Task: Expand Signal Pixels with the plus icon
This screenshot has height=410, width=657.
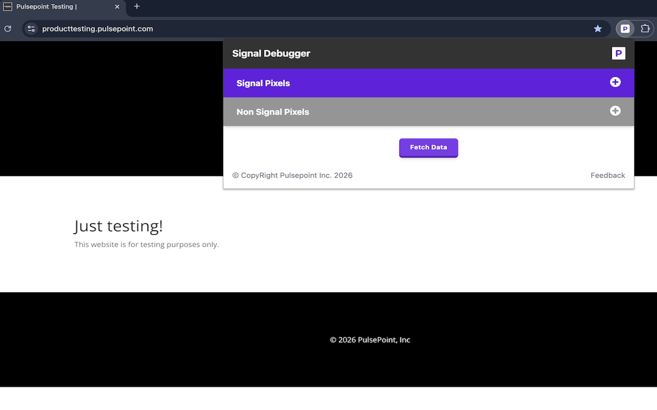Action: (x=615, y=83)
